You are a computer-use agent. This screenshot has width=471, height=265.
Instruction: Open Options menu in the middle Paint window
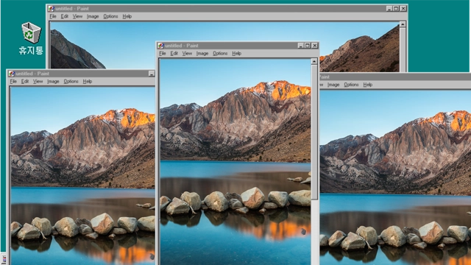point(220,53)
